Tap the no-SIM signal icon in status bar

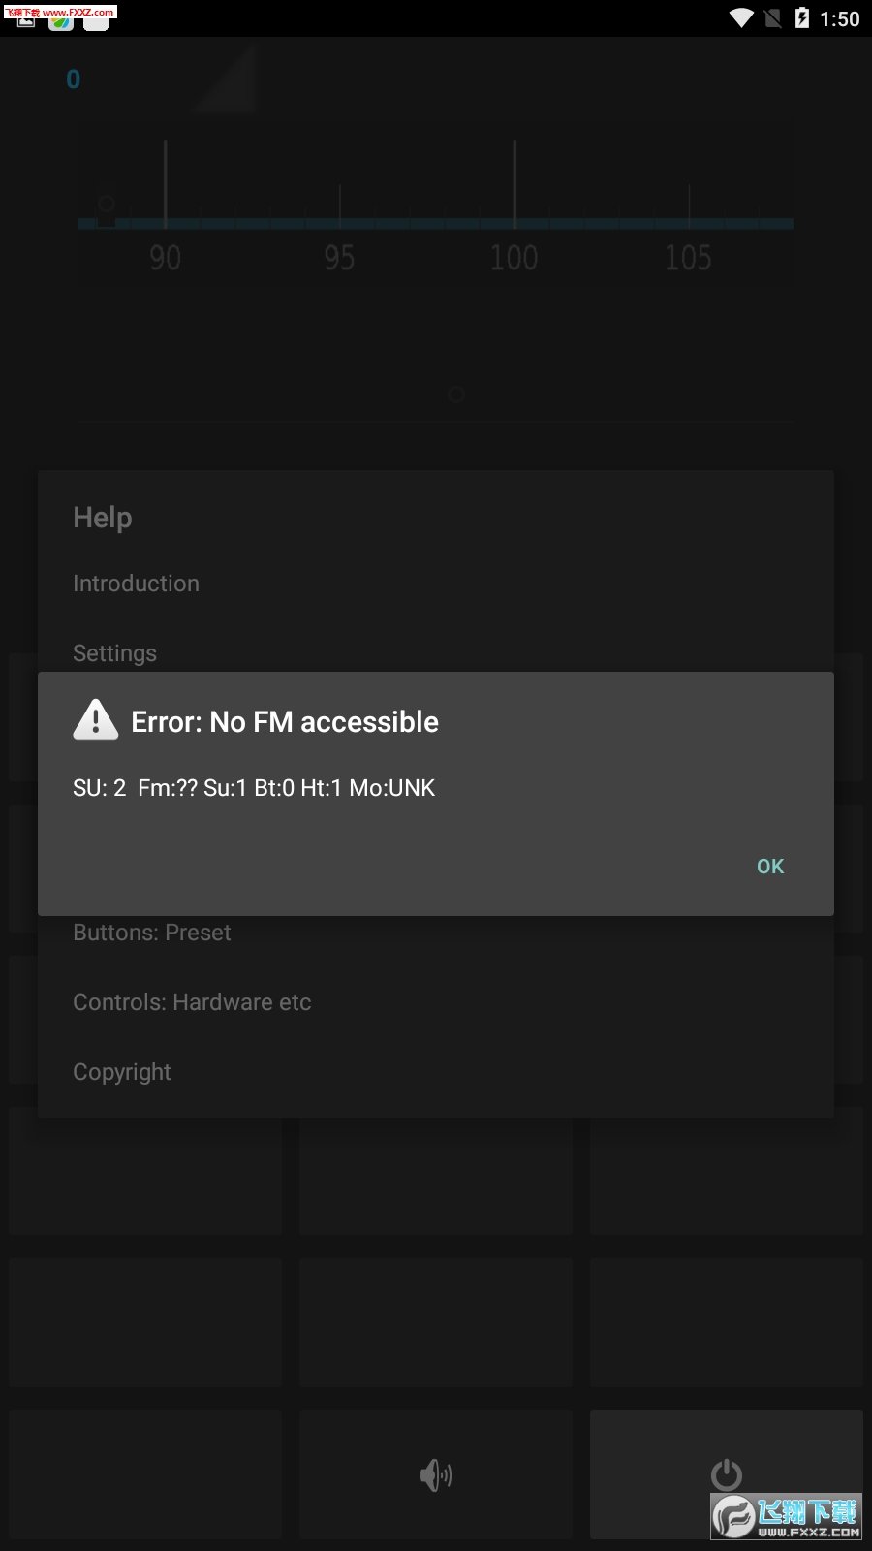tap(772, 18)
